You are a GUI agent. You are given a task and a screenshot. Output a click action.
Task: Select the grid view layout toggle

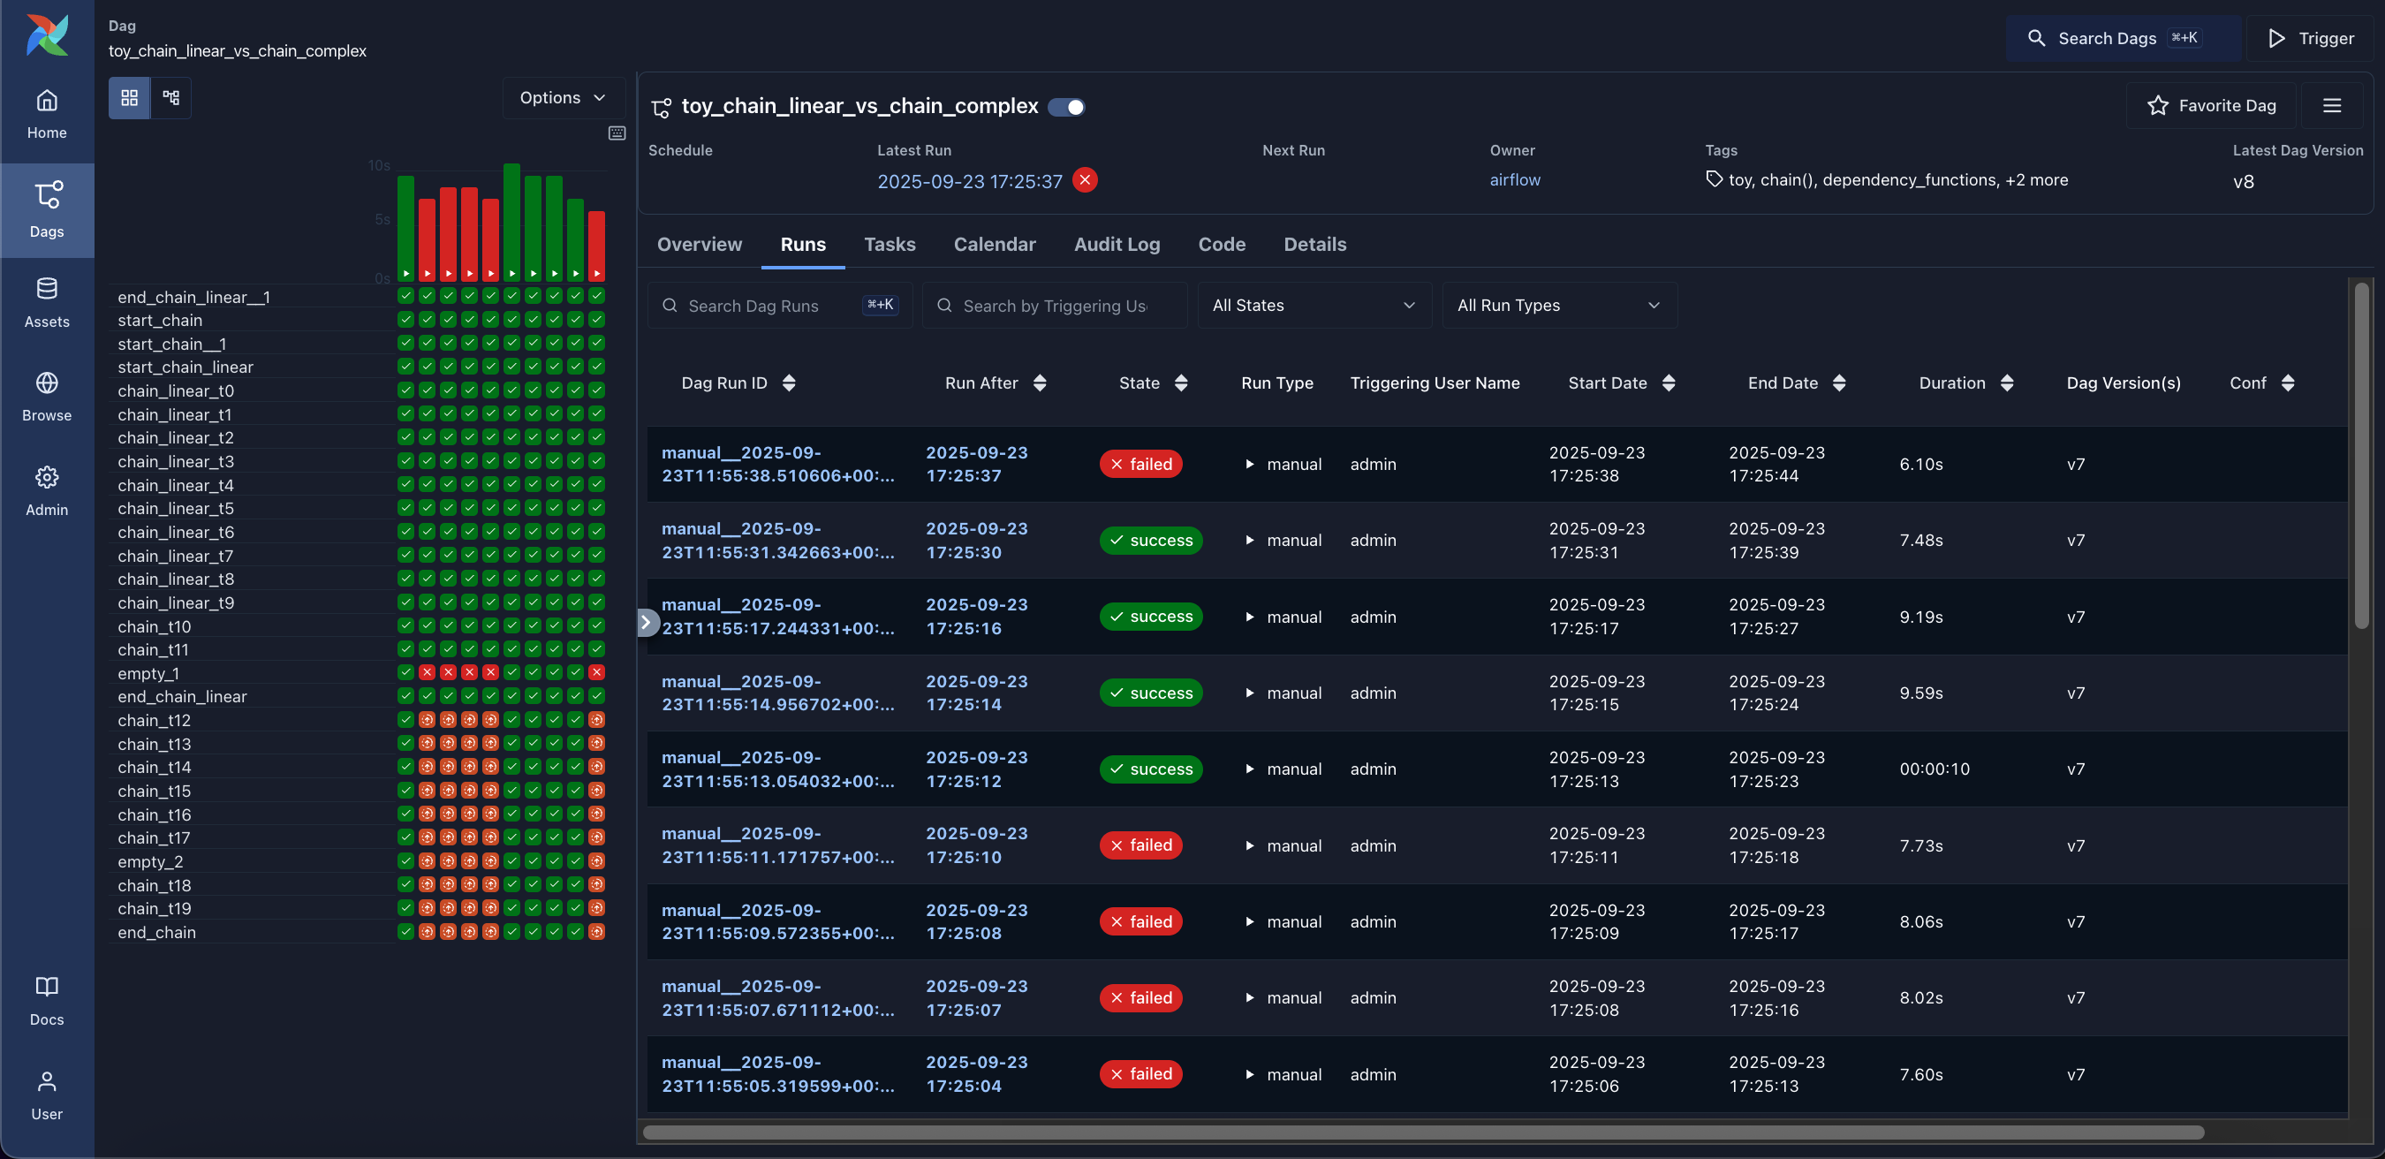130,97
